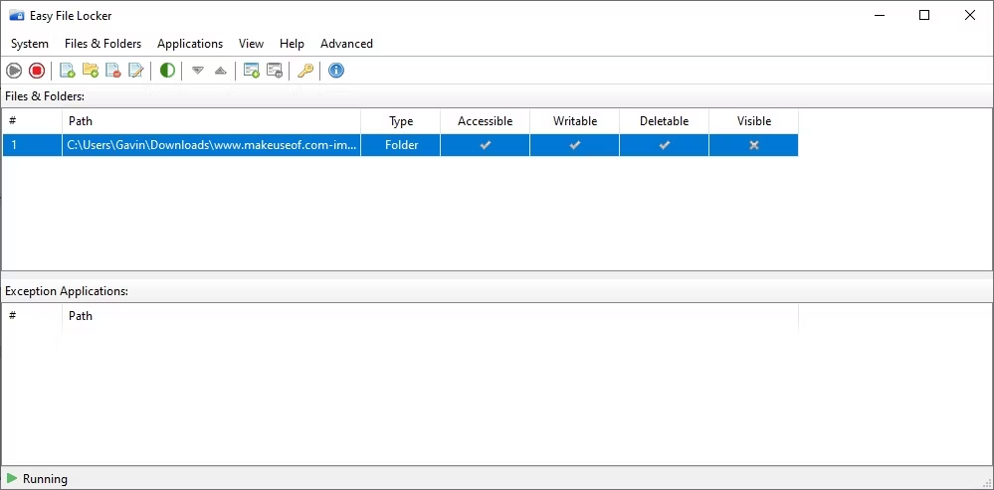Click the Add Exception Application icon
Viewport: 994px width, 490px height.
click(x=252, y=71)
